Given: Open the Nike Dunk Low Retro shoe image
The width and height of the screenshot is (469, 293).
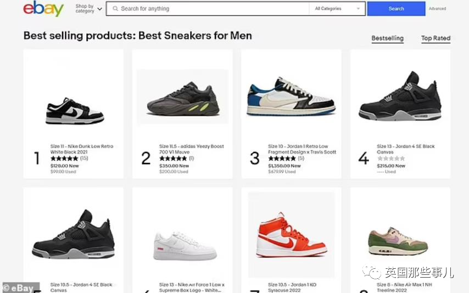Looking at the screenshot, I should 74,110.
